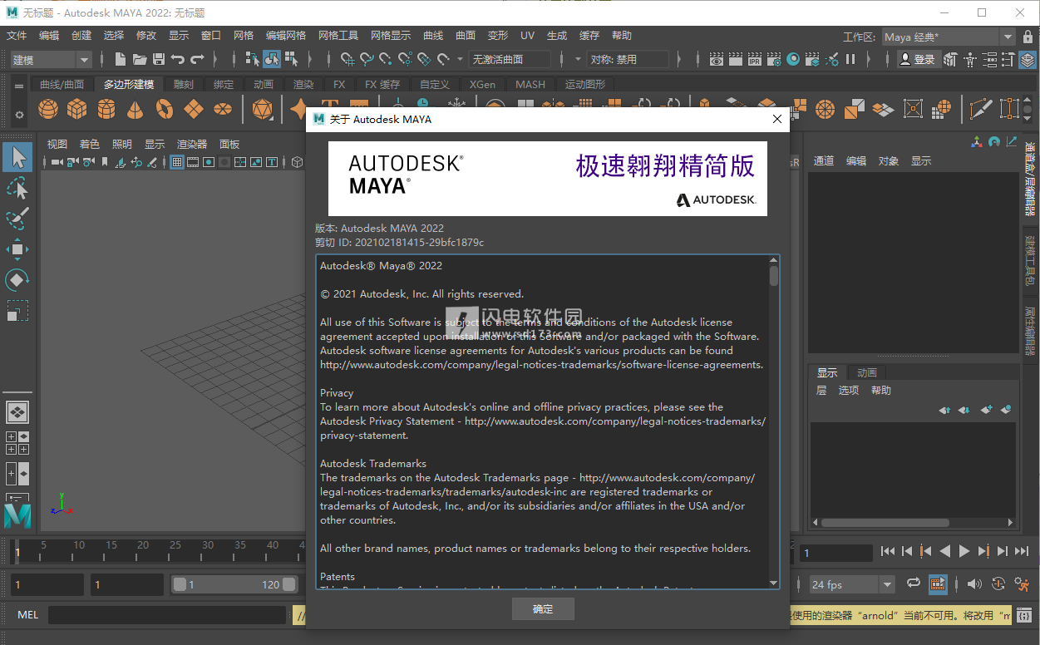Click the 登录 sign-in button
Image resolution: width=1040 pixels, height=645 pixels.
(918, 59)
